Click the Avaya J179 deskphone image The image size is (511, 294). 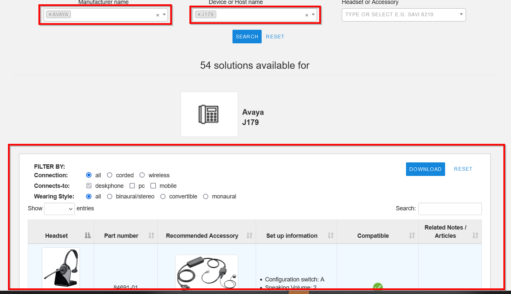tap(209, 114)
